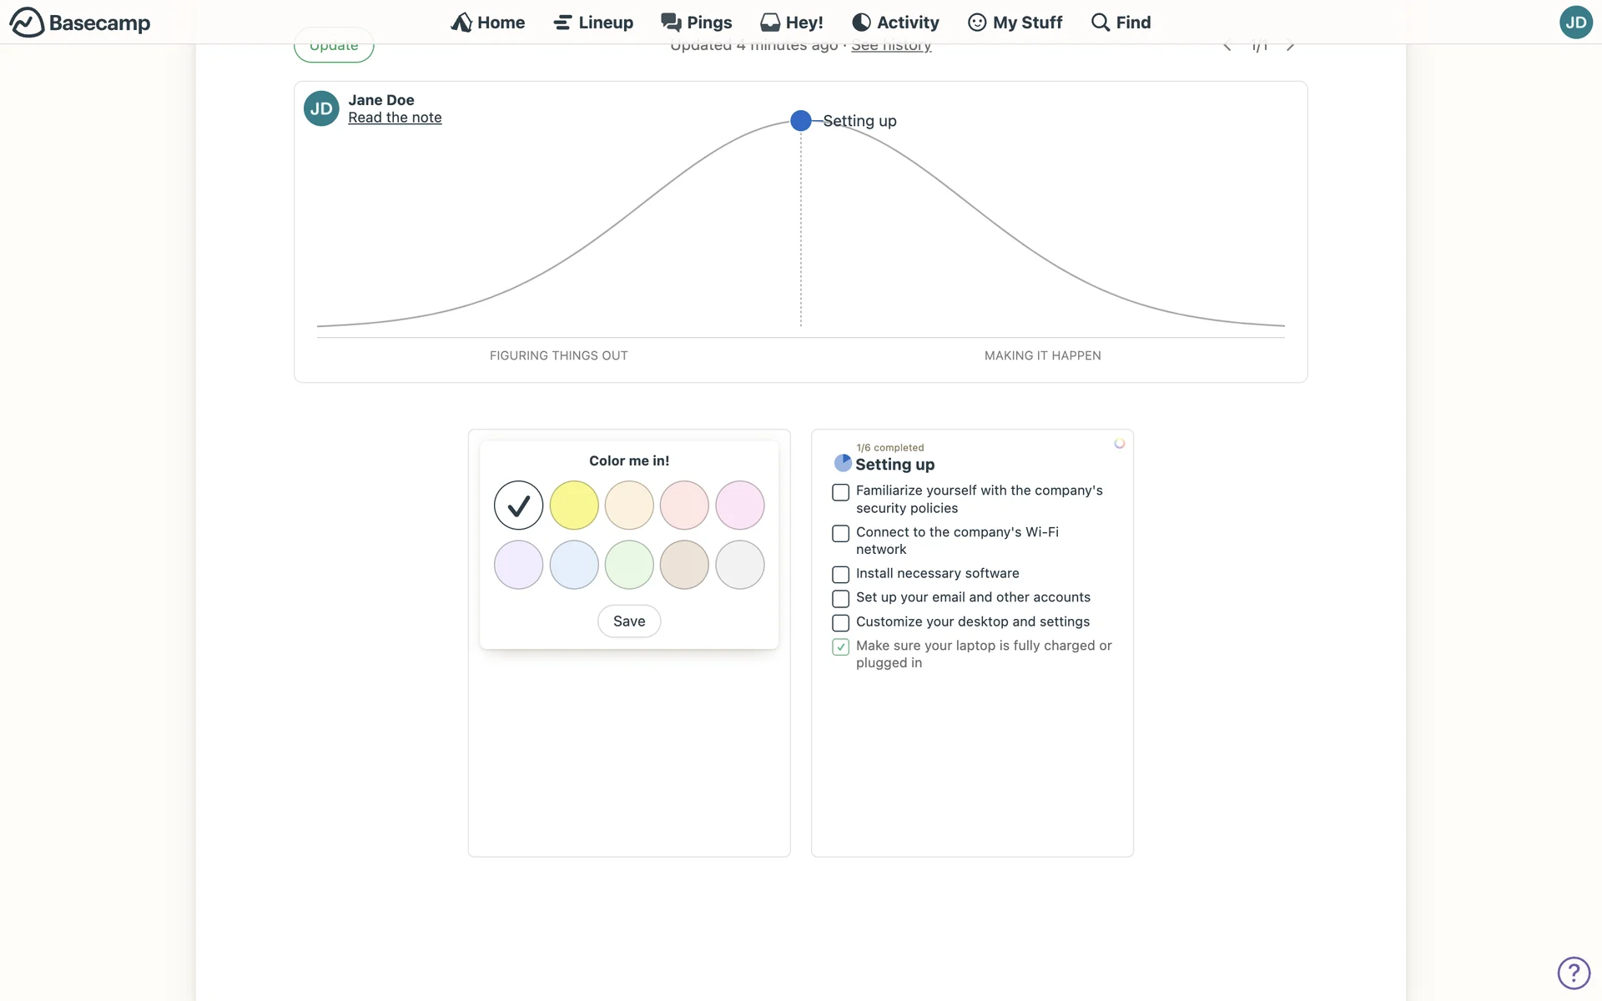Go to the next hill chart update arrow
Screen dimensions: 1602x1001
tap(1291, 47)
